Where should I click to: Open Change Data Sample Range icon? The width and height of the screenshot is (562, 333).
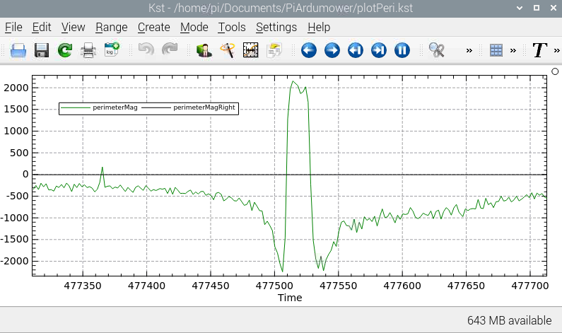pyautogui.click(x=250, y=50)
